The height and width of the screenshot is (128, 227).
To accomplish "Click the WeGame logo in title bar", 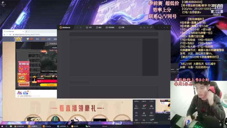I will point(65,27).
